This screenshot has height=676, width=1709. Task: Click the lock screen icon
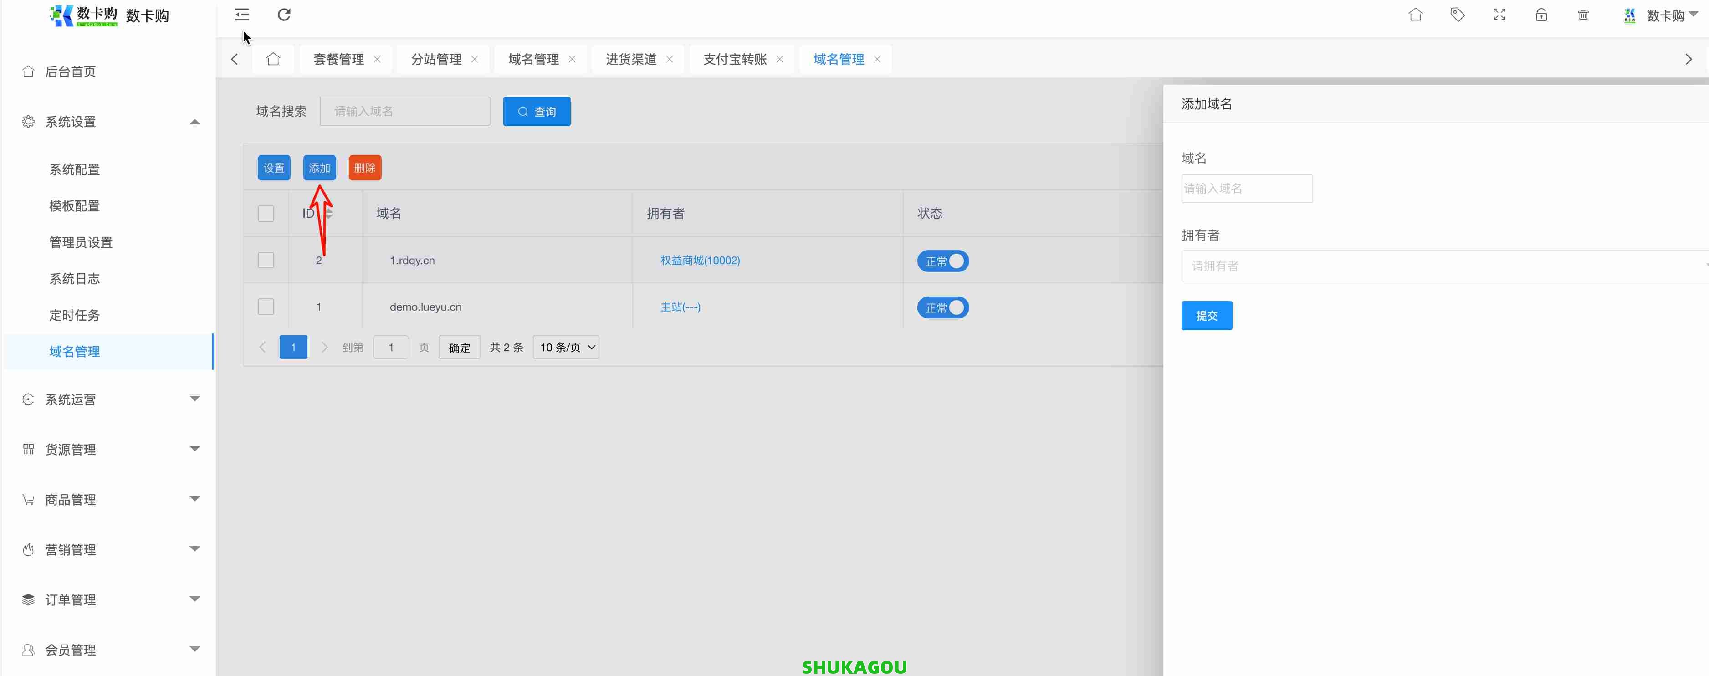(x=1541, y=15)
